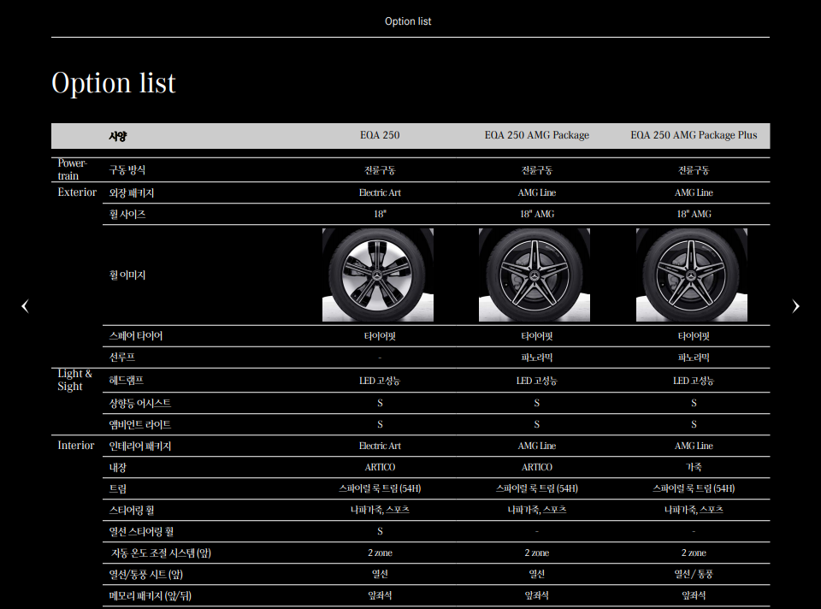Select the 메모리 패키지 (앞/뒤) row label
The width and height of the screenshot is (821, 609).
coord(151,596)
